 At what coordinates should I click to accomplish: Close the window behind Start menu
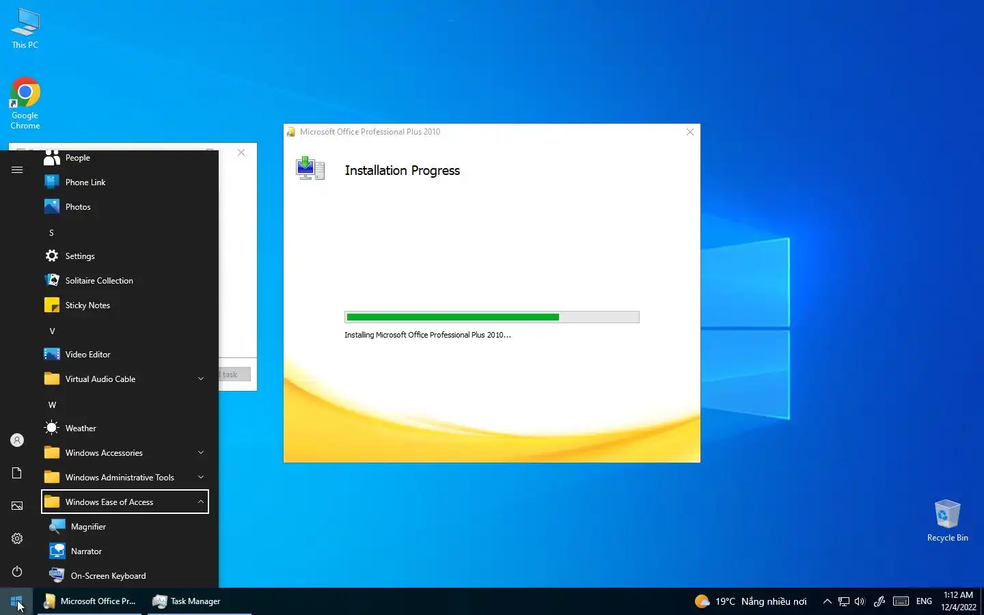pos(241,152)
